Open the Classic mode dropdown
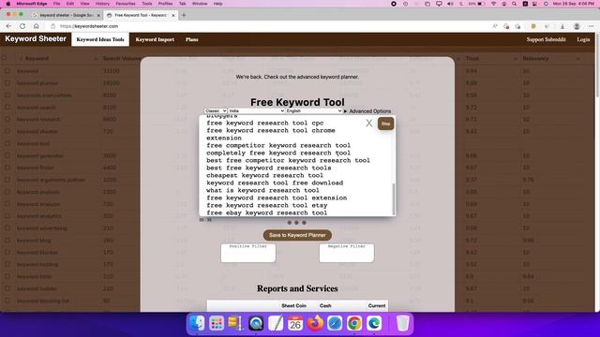Viewport: 600px width, 337px height. (216, 110)
